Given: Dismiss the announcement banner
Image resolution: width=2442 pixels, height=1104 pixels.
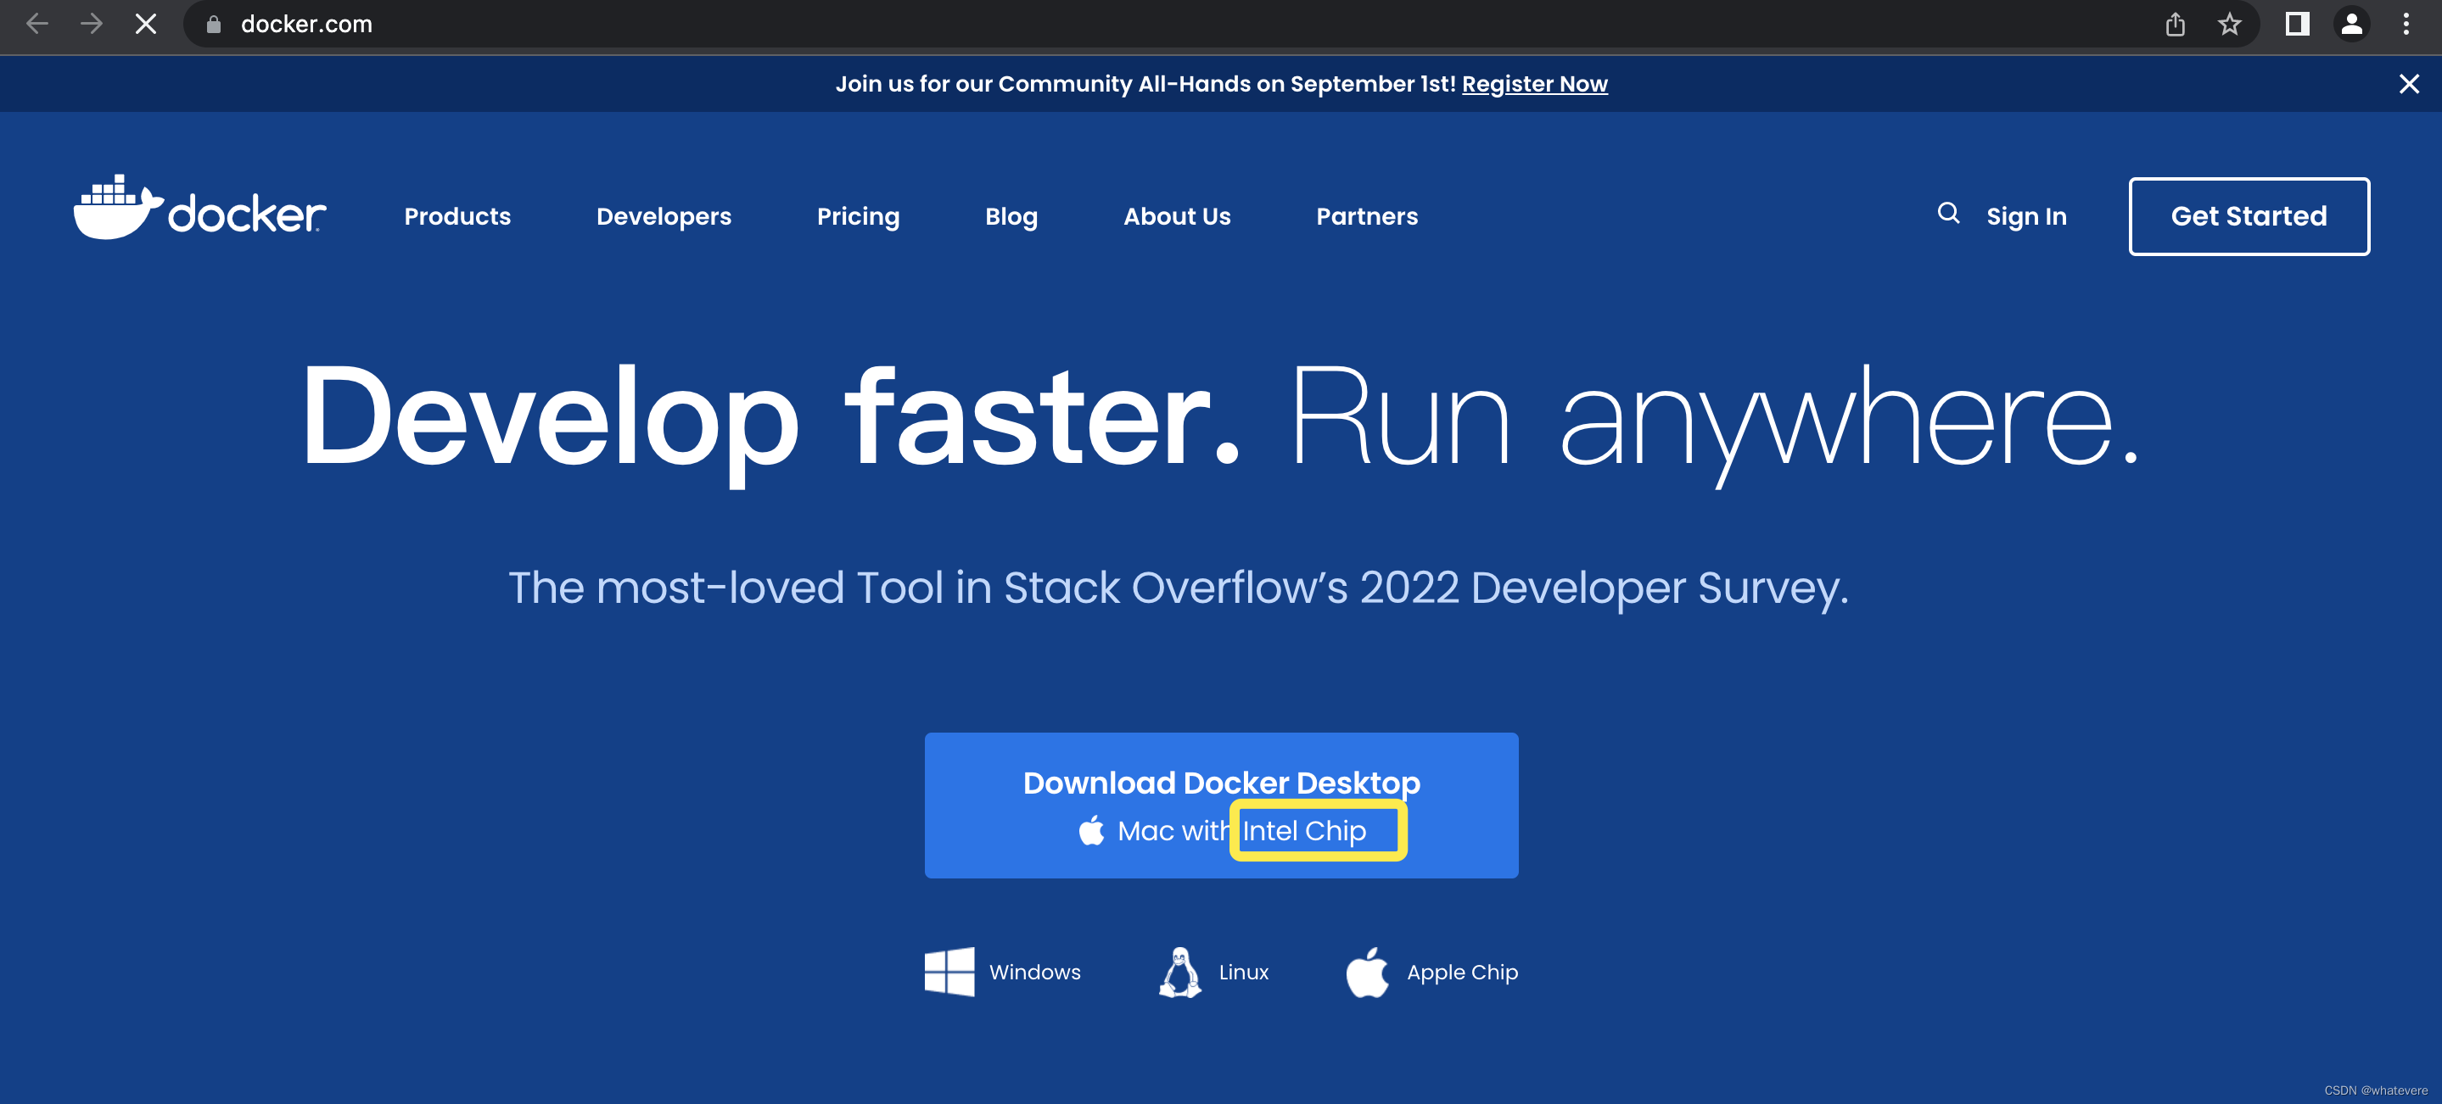Looking at the screenshot, I should (2409, 84).
